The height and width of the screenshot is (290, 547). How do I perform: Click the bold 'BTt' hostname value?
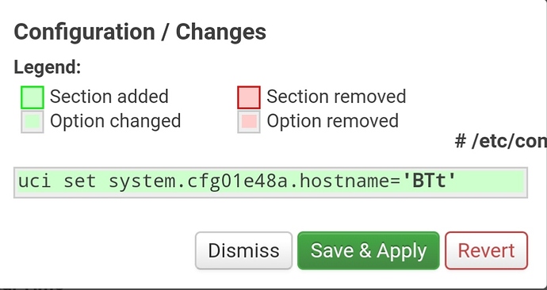[x=430, y=181]
